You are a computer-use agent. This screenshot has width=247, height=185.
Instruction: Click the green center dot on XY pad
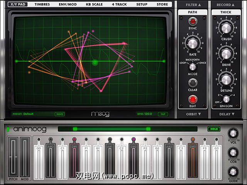[95, 62]
